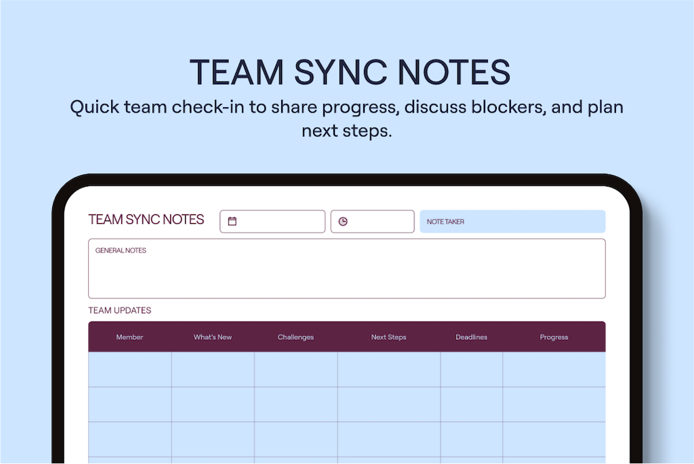Click the calendar icon in date field
This screenshot has height=464, width=694.
[x=232, y=221]
